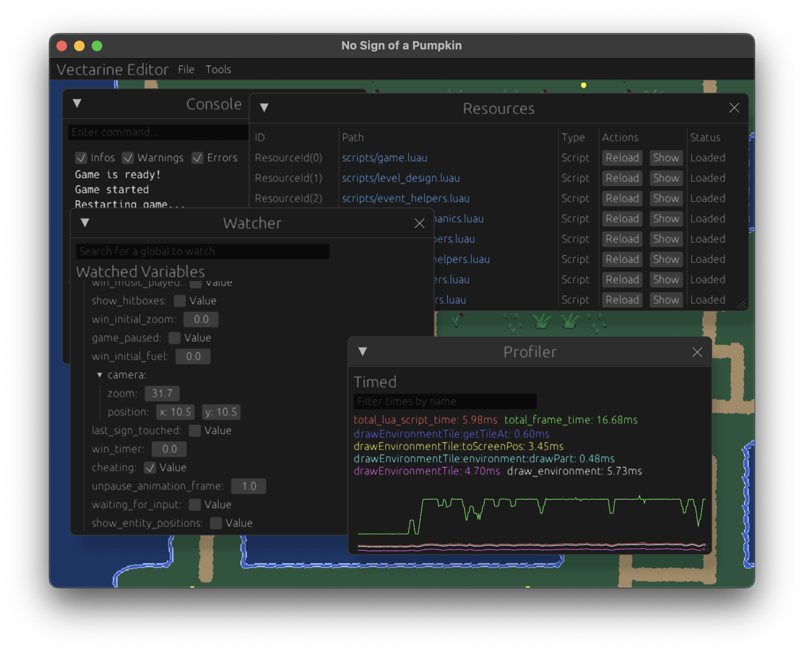Adjust the camera zoom value 31.7
The height and width of the screenshot is (653, 804).
(x=162, y=394)
